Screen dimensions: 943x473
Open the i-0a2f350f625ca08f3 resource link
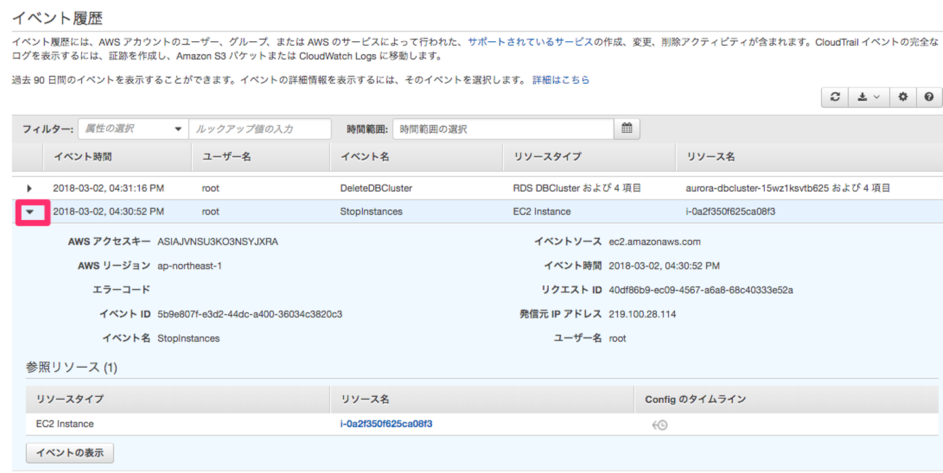(386, 424)
